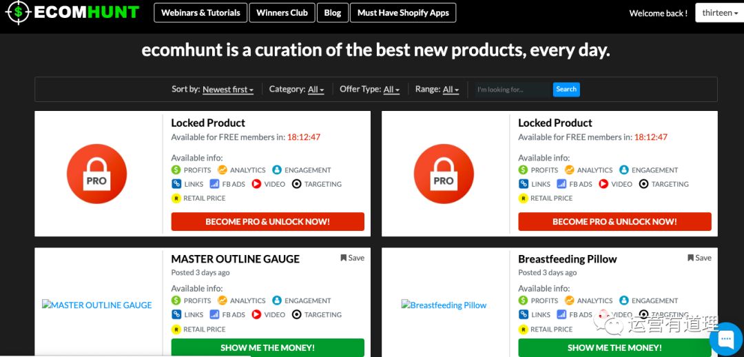Click the Ecomhunt logo crosshair icon
Screen dimensions: 744x357
pyautogui.click(x=17, y=12)
